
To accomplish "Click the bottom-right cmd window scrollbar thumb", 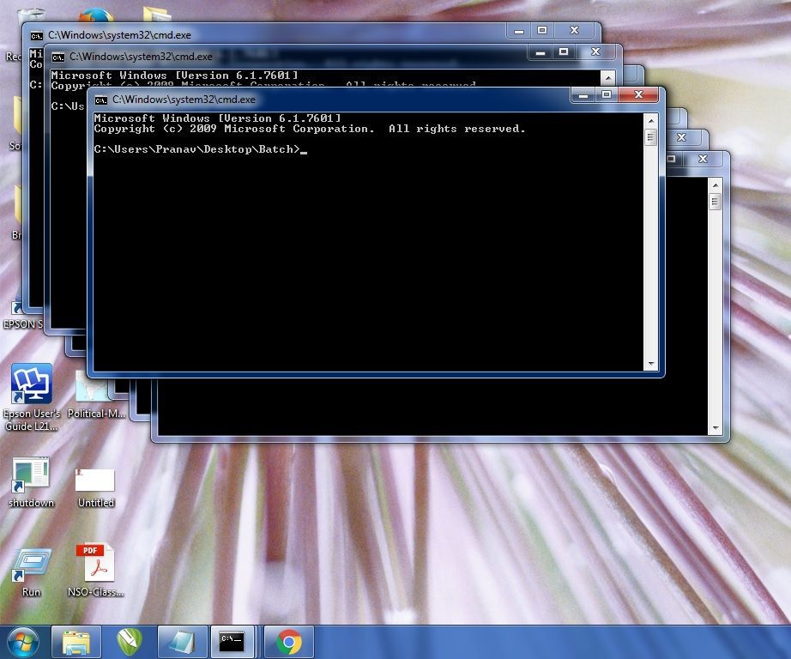I will tap(716, 202).
